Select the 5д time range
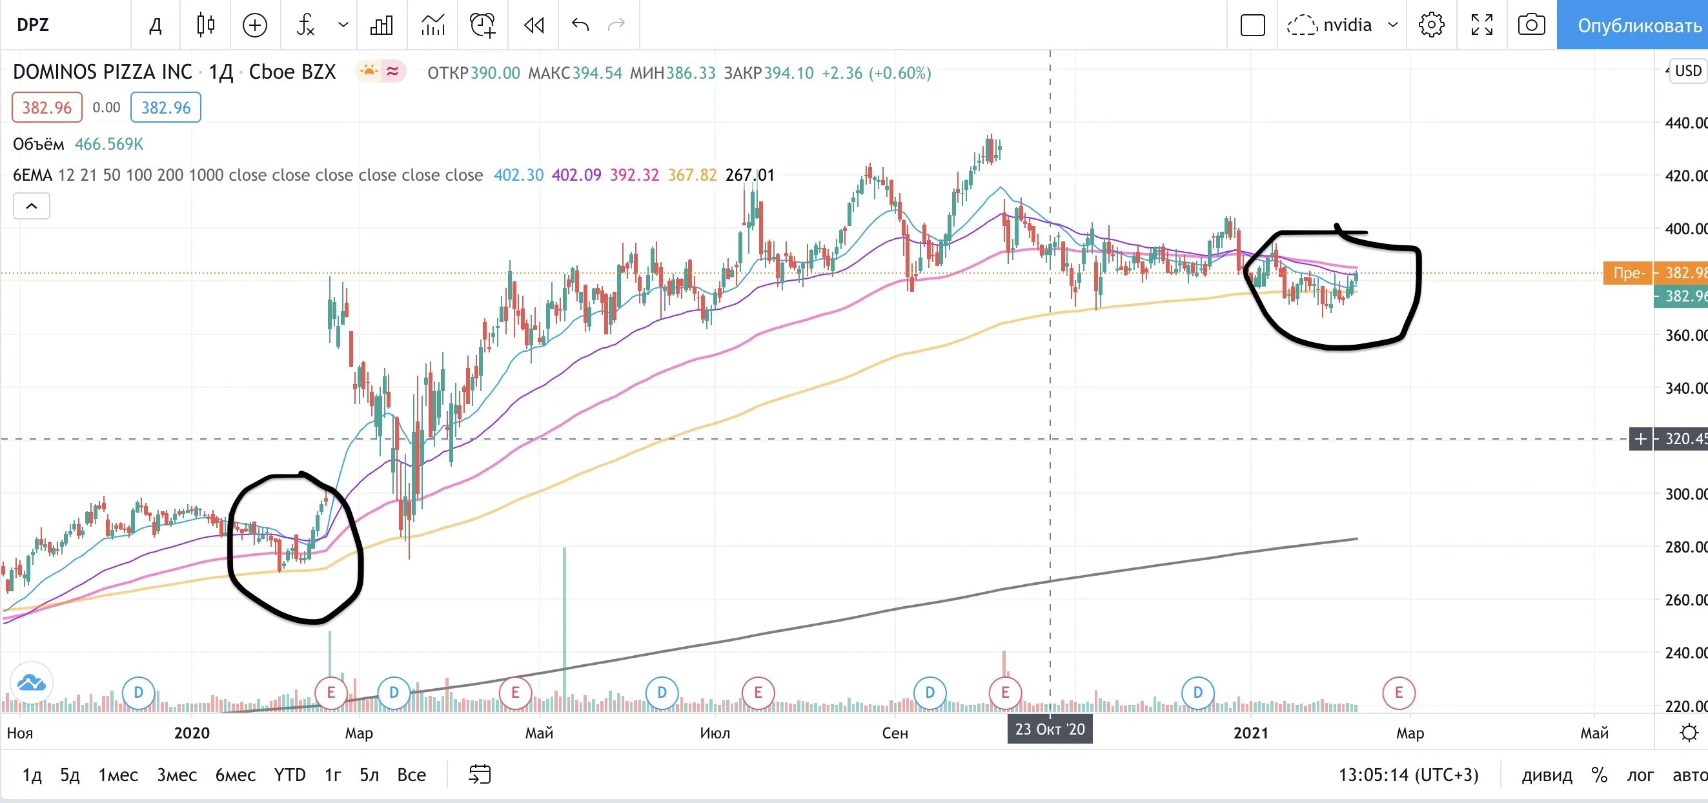Viewport: 1708px width, 803px height. point(70,775)
